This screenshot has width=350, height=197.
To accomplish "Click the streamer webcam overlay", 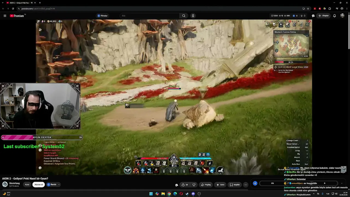I will (x=40, y=106).
